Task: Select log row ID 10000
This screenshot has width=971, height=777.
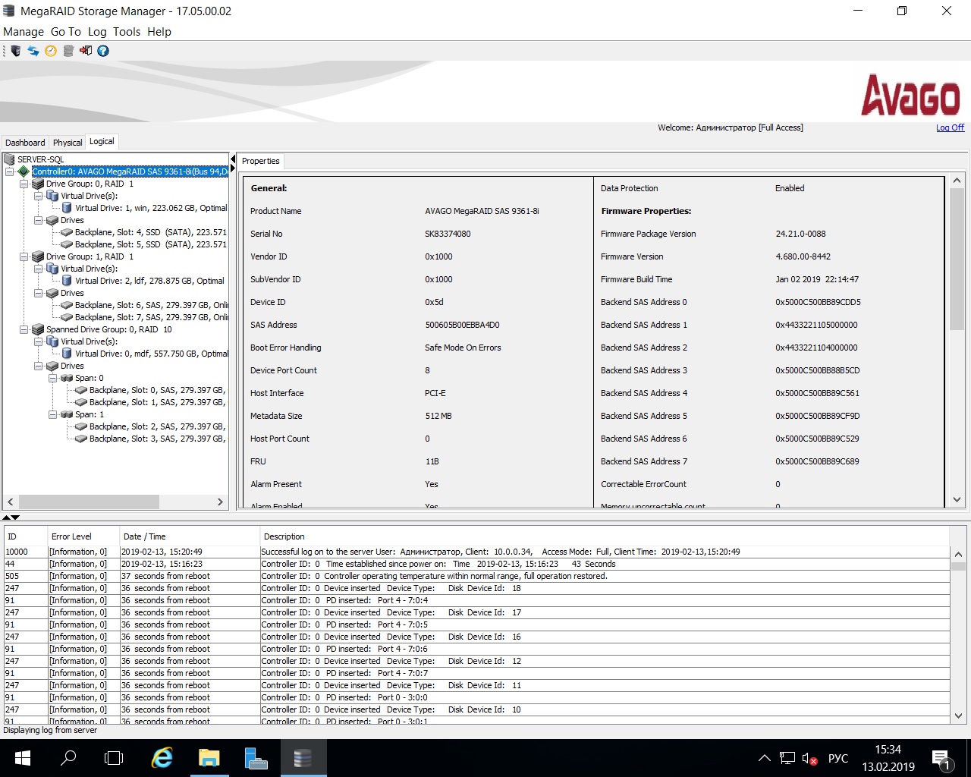Action: (x=476, y=552)
